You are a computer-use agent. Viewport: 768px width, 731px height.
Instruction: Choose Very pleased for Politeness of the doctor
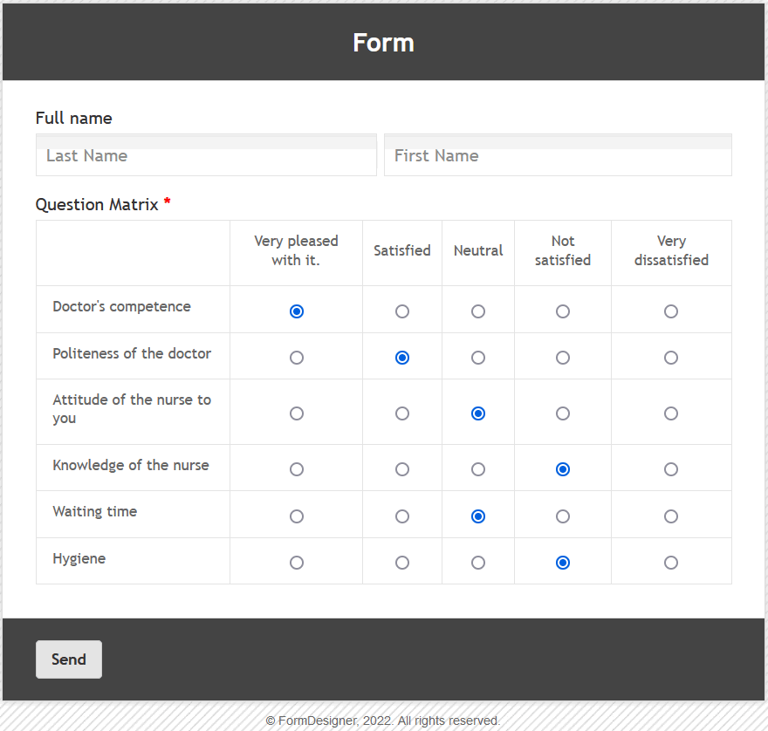(x=297, y=358)
